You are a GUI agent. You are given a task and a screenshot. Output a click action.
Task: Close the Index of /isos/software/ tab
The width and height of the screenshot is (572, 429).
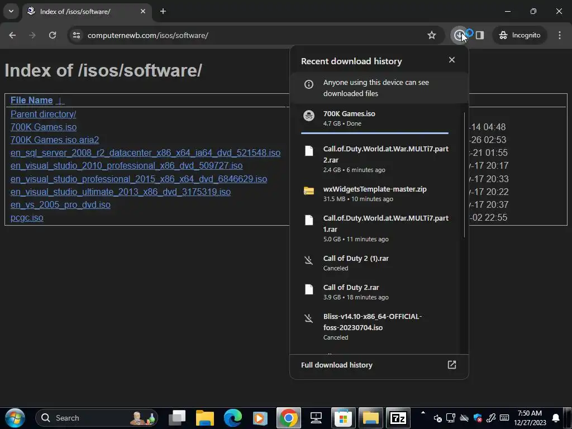pos(143,11)
